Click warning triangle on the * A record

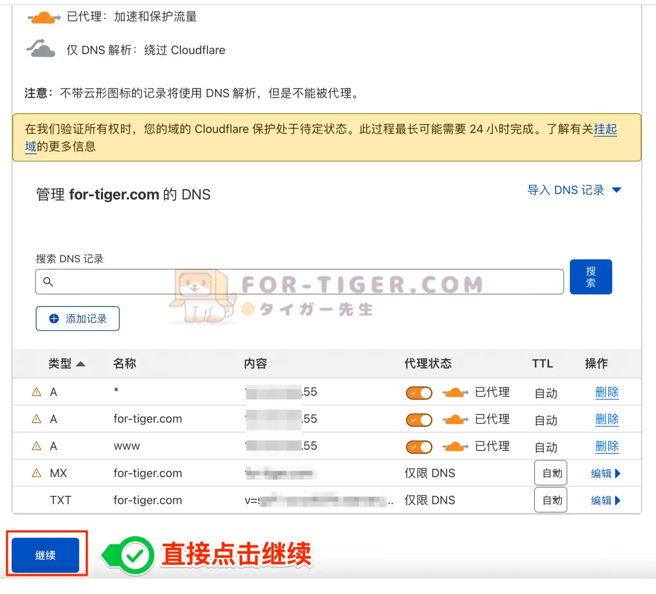click(37, 392)
